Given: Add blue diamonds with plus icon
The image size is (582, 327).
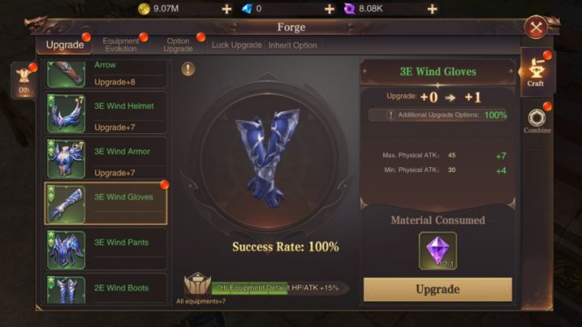Looking at the screenshot, I should coord(329,9).
